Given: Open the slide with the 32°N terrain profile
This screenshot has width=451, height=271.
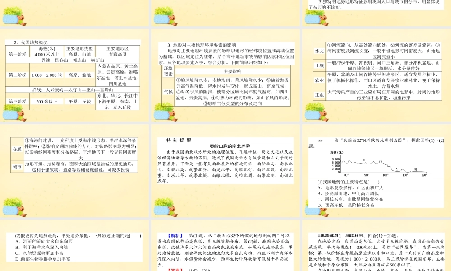Looking at the screenshot, I should coord(377,171).
